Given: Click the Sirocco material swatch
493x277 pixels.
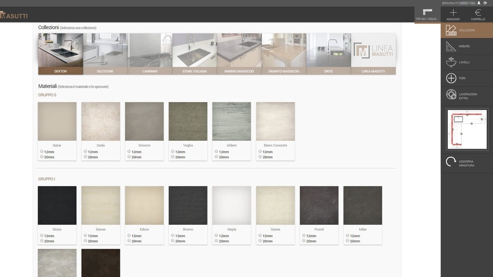Looking at the screenshot, I should pos(144,121).
